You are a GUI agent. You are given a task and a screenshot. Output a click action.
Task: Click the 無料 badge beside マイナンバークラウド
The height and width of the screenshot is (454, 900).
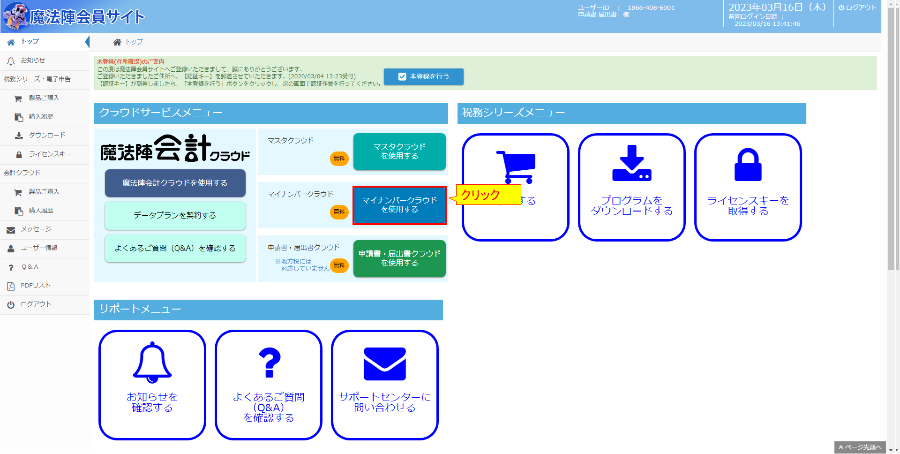(x=339, y=212)
